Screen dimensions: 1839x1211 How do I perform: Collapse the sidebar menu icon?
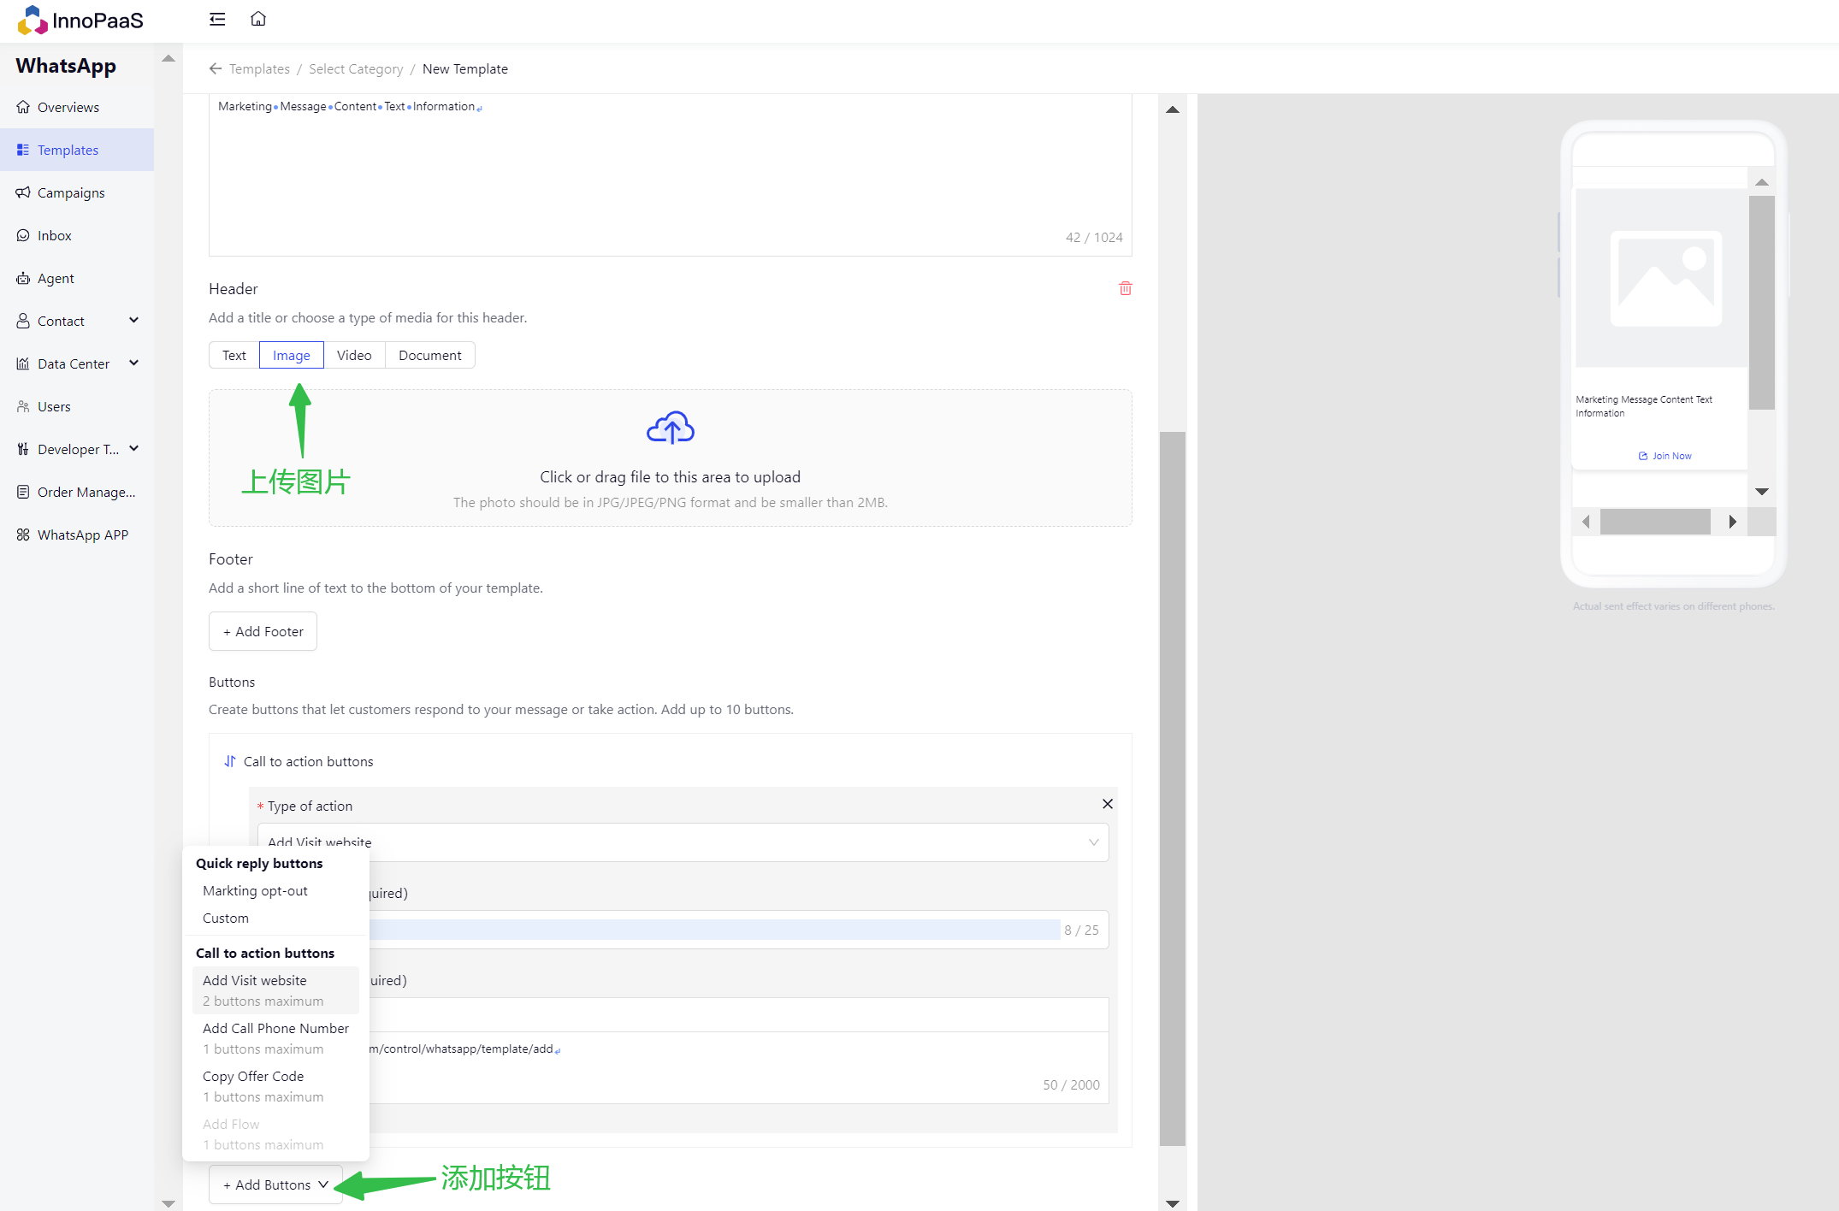(x=217, y=19)
